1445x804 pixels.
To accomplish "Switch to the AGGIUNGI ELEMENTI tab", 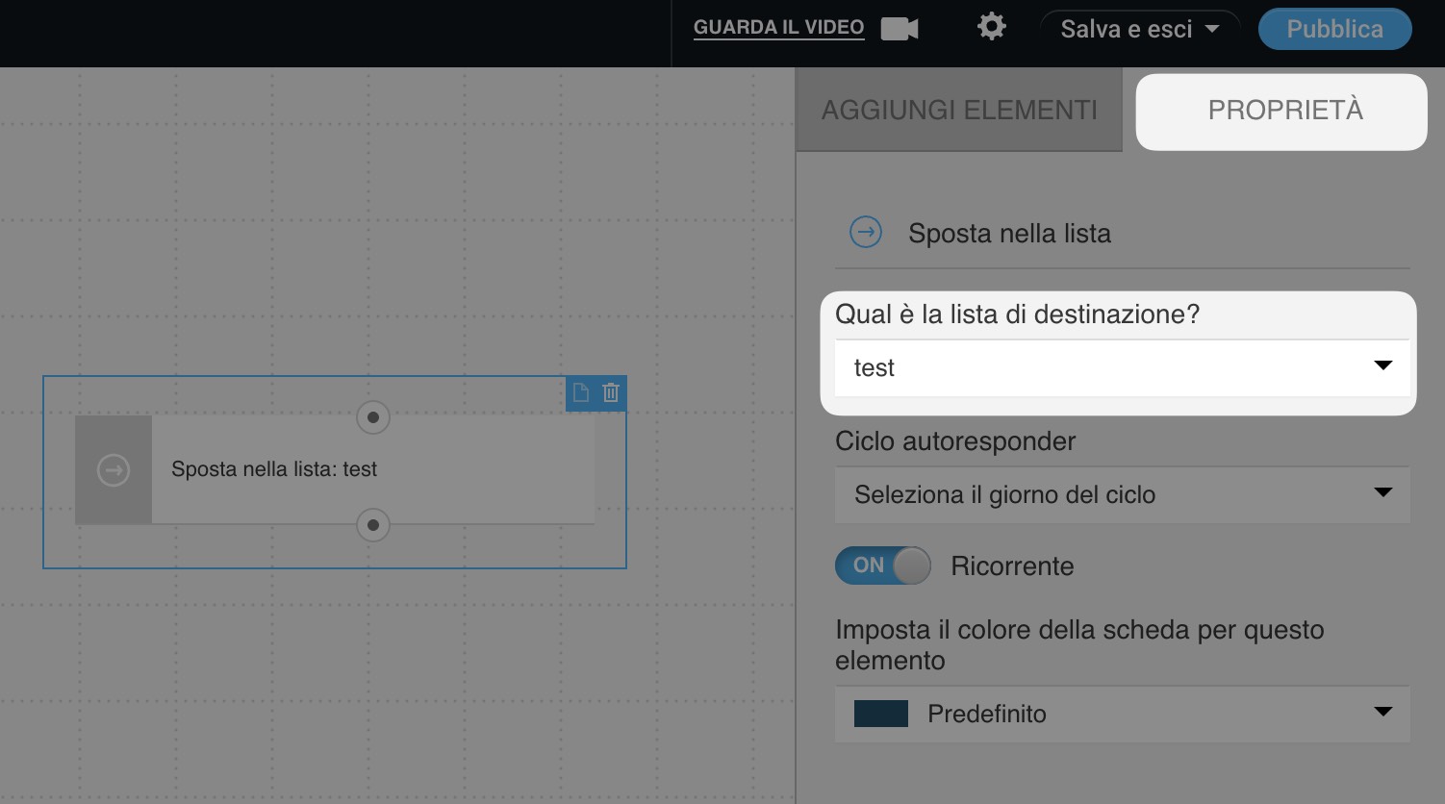I will 959,110.
